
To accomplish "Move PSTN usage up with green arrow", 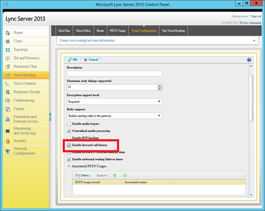I will pos(115,176).
